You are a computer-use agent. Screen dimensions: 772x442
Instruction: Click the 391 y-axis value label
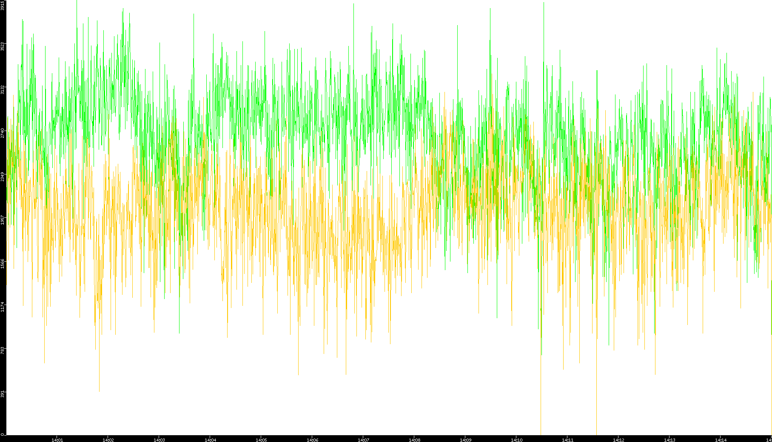tap(3, 394)
